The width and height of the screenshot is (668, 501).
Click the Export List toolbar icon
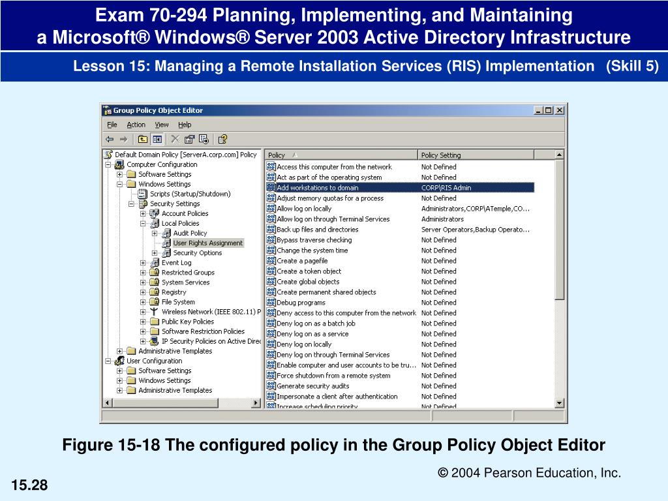[204, 140]
